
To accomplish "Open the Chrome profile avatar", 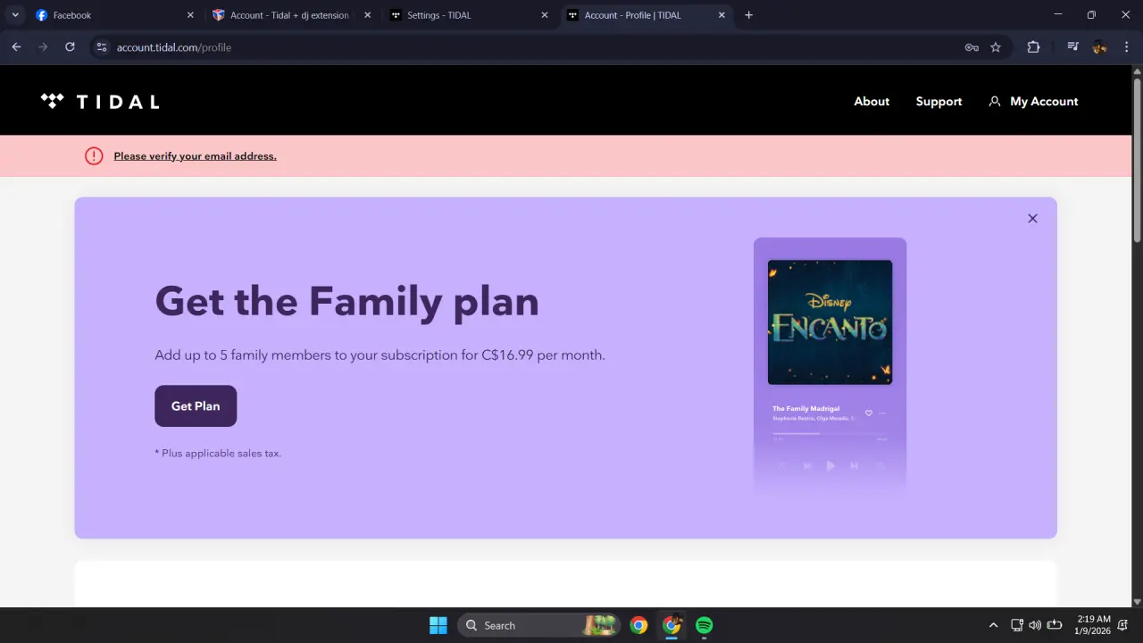I will (x=1099, y=47).
